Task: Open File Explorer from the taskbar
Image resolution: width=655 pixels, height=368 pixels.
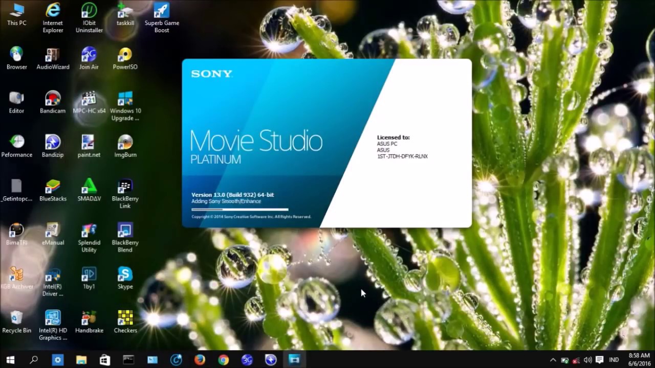Action: point(81,360)
